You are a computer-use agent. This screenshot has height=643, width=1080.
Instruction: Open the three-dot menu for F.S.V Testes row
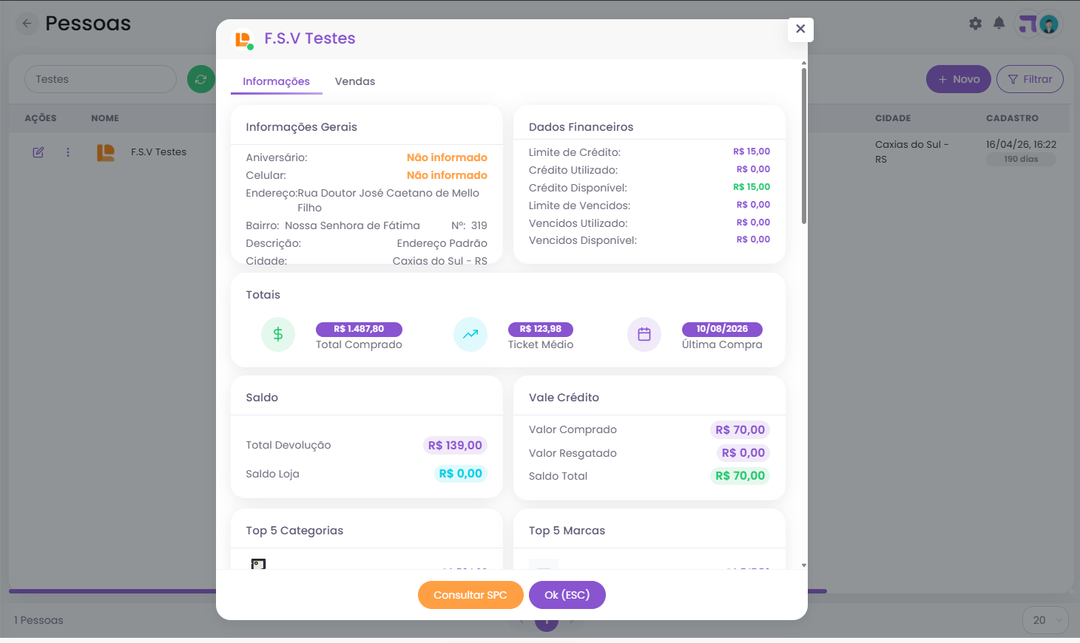[x=68, y=152]
